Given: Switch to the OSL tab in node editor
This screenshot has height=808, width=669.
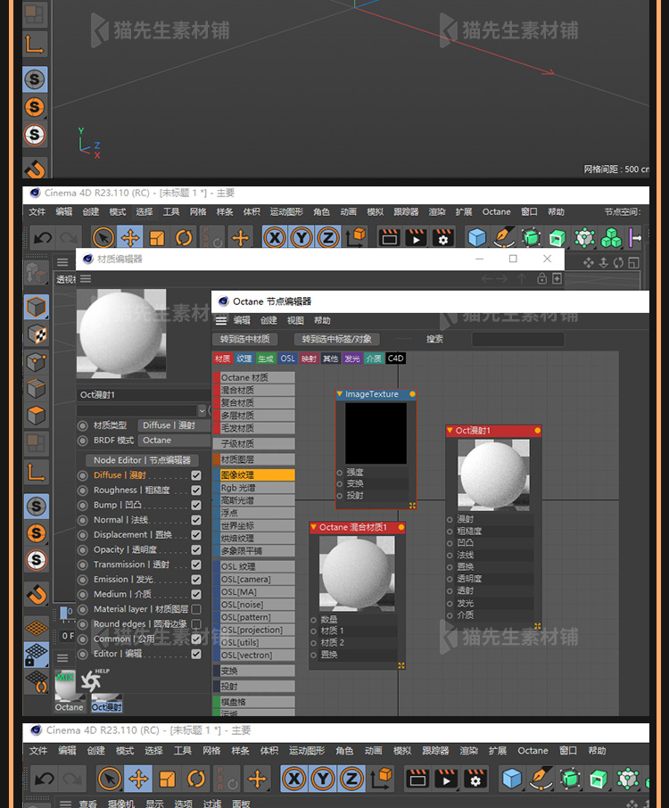Looking at the screenshot, I should point(287,359).
